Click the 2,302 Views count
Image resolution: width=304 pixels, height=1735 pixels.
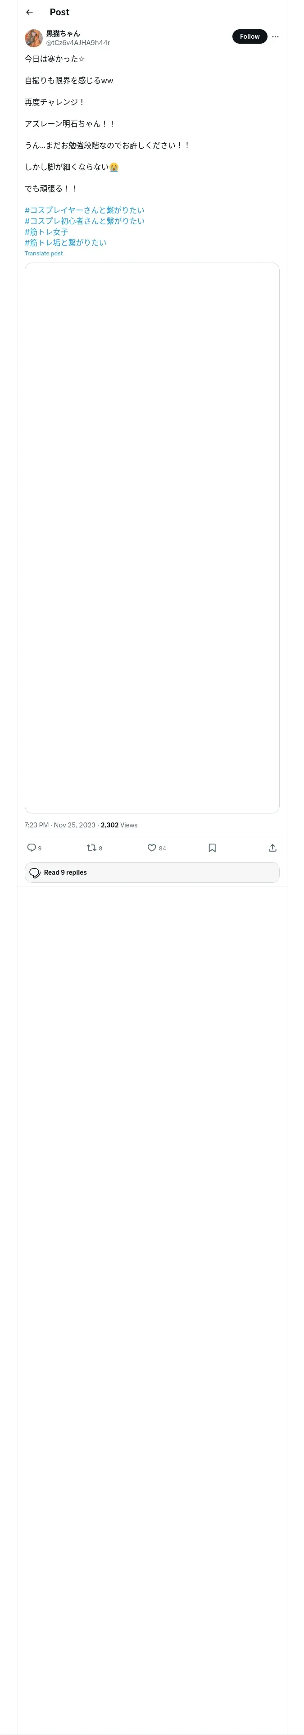pos(119,825)
